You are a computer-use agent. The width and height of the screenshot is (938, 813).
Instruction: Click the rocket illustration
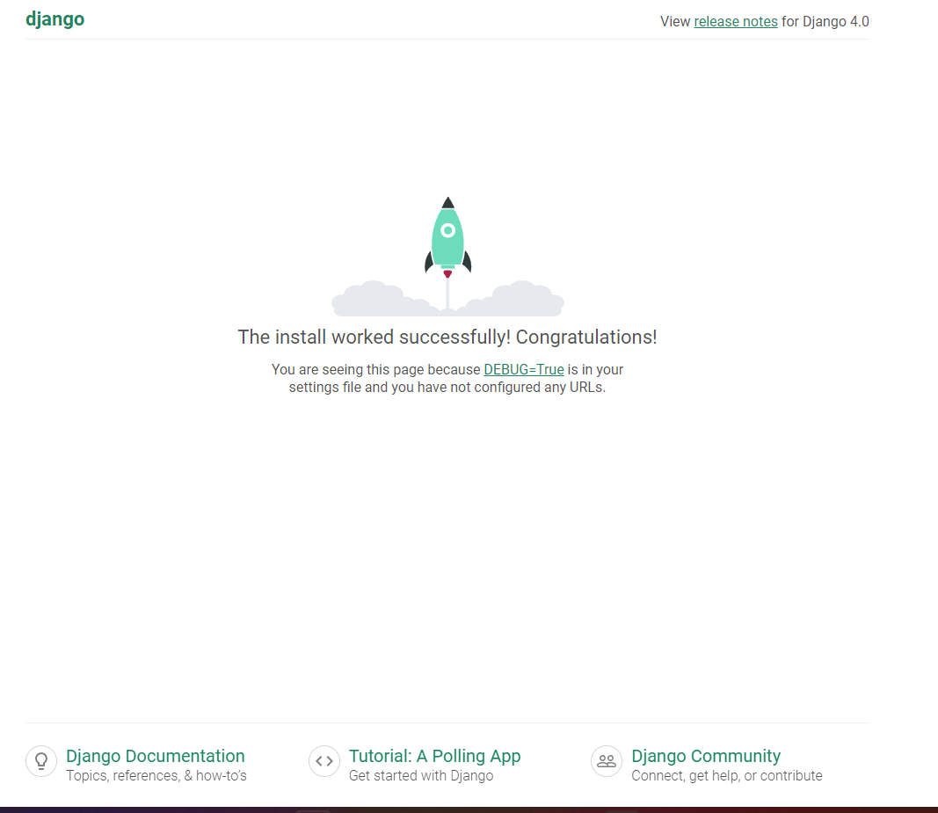point(448,256)
